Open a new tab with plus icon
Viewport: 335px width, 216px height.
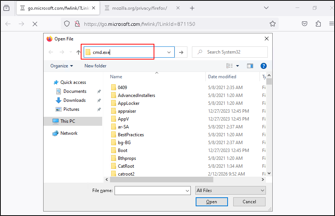[x=192, y=8]
